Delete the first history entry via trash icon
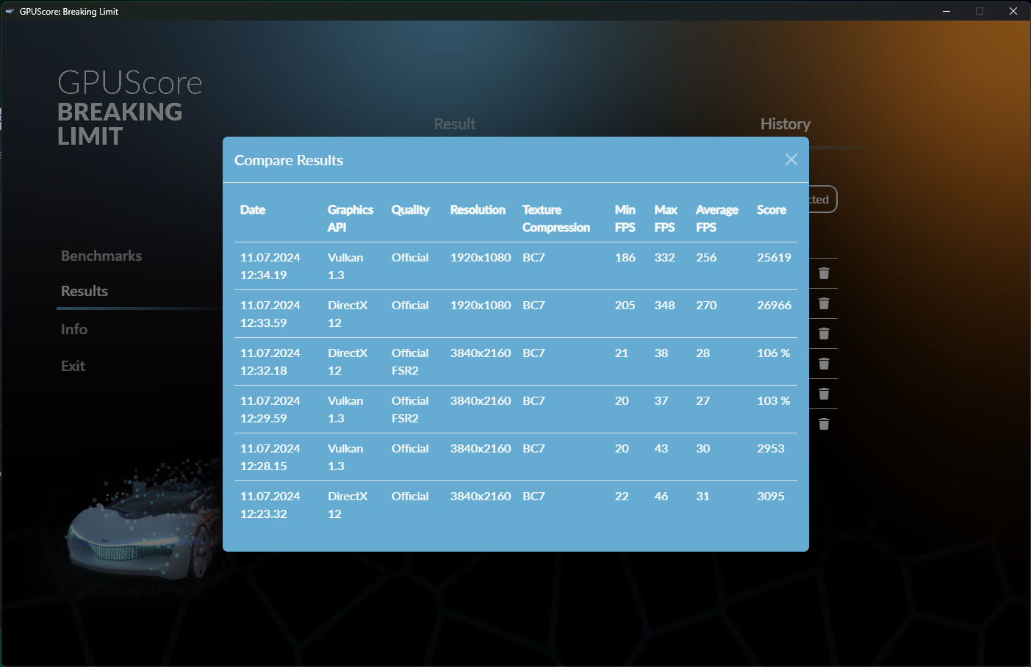The height and width of the screenshot is (667, 1031). coord(824,273)
